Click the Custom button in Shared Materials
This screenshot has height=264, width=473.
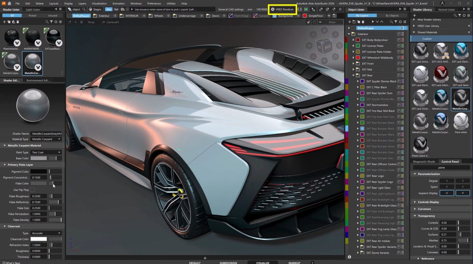pos(427,38)
